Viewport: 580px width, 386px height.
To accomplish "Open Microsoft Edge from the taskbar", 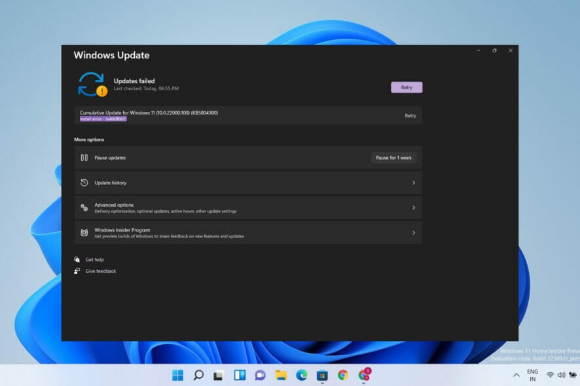I will pos(301,375).
